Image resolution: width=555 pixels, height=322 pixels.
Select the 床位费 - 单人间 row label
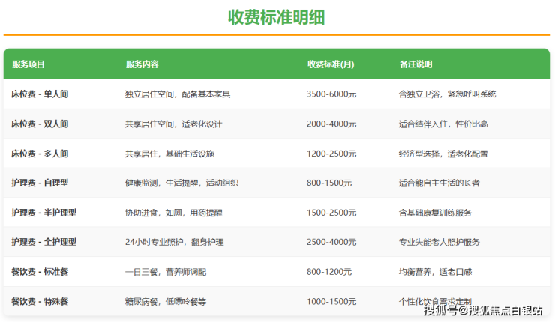coord(40,94)
